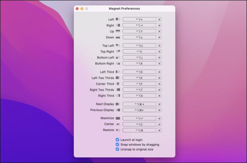Screen dimensions: 247x163
Task: Clear the Center Third shortcut
Action: [159, 84]
